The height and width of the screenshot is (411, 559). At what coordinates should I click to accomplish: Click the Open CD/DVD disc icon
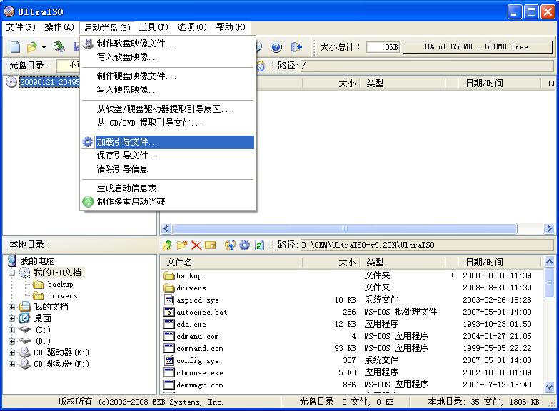point(59,46)
